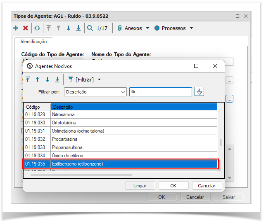Screen dimensions: 266x224
Task: Click the Processos gear icon
Action: 157,28
